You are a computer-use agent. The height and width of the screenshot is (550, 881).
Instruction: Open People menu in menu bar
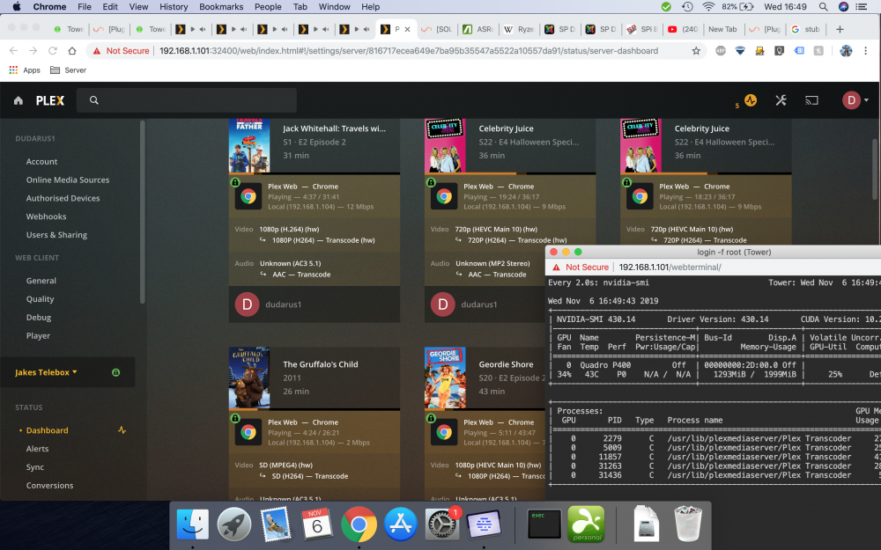click(268, 7)
